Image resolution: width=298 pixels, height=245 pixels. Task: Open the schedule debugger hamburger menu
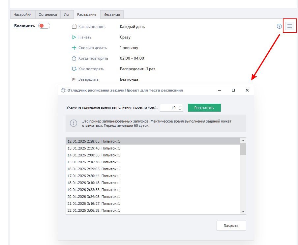pyautogui.click(x=289, y=26)
